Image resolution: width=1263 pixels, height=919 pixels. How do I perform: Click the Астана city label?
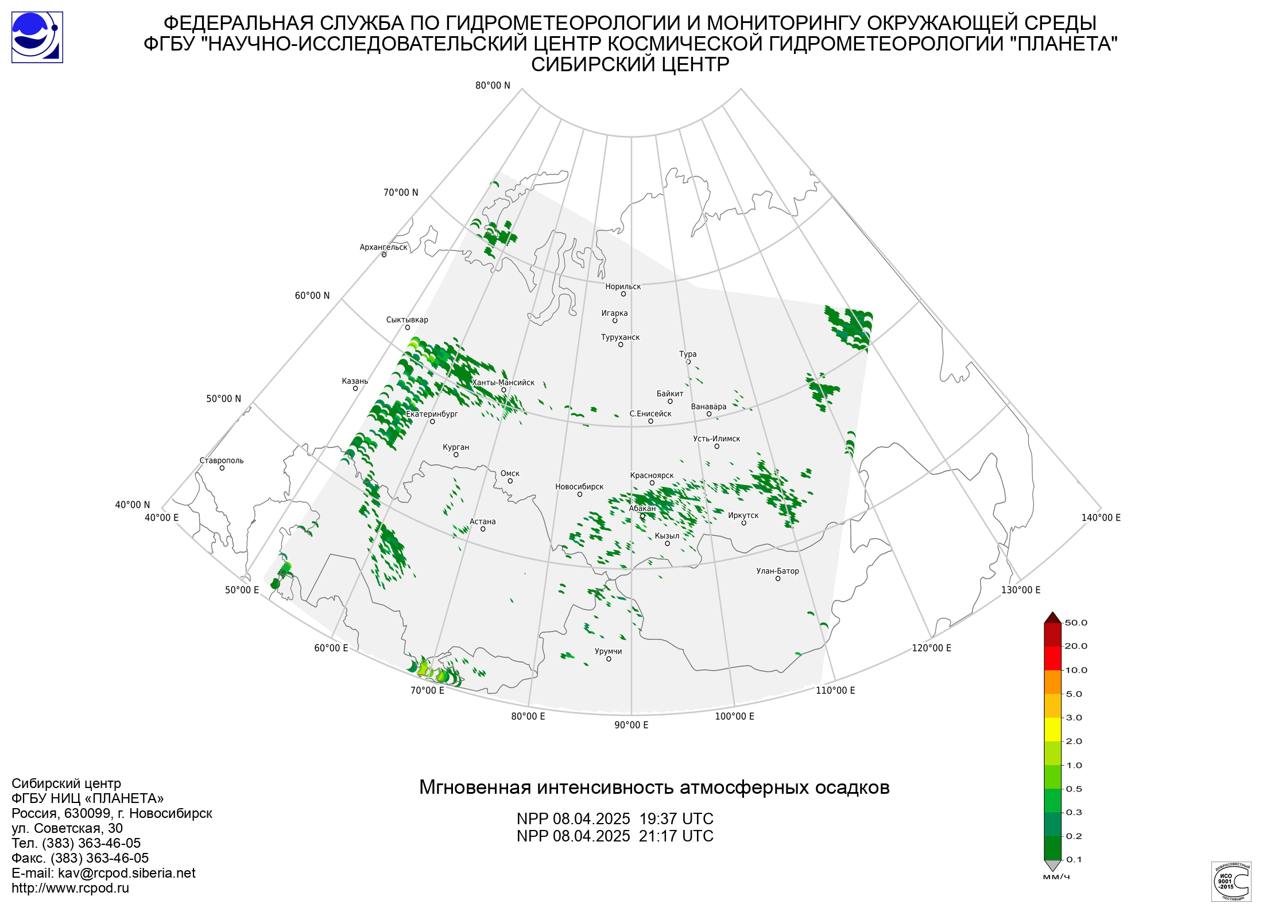[482, 522]
